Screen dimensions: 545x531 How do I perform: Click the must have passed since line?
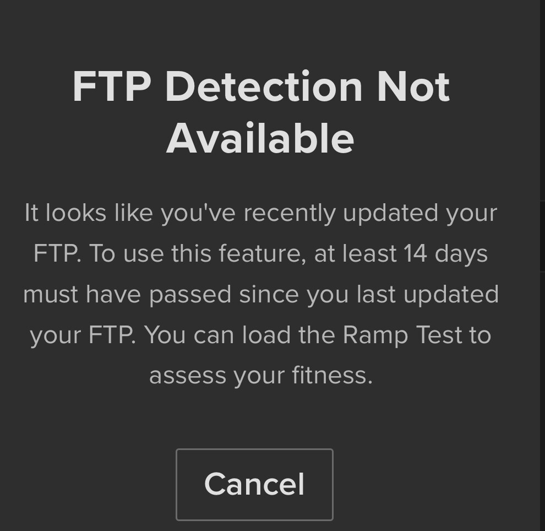click(x=261, y=295)
